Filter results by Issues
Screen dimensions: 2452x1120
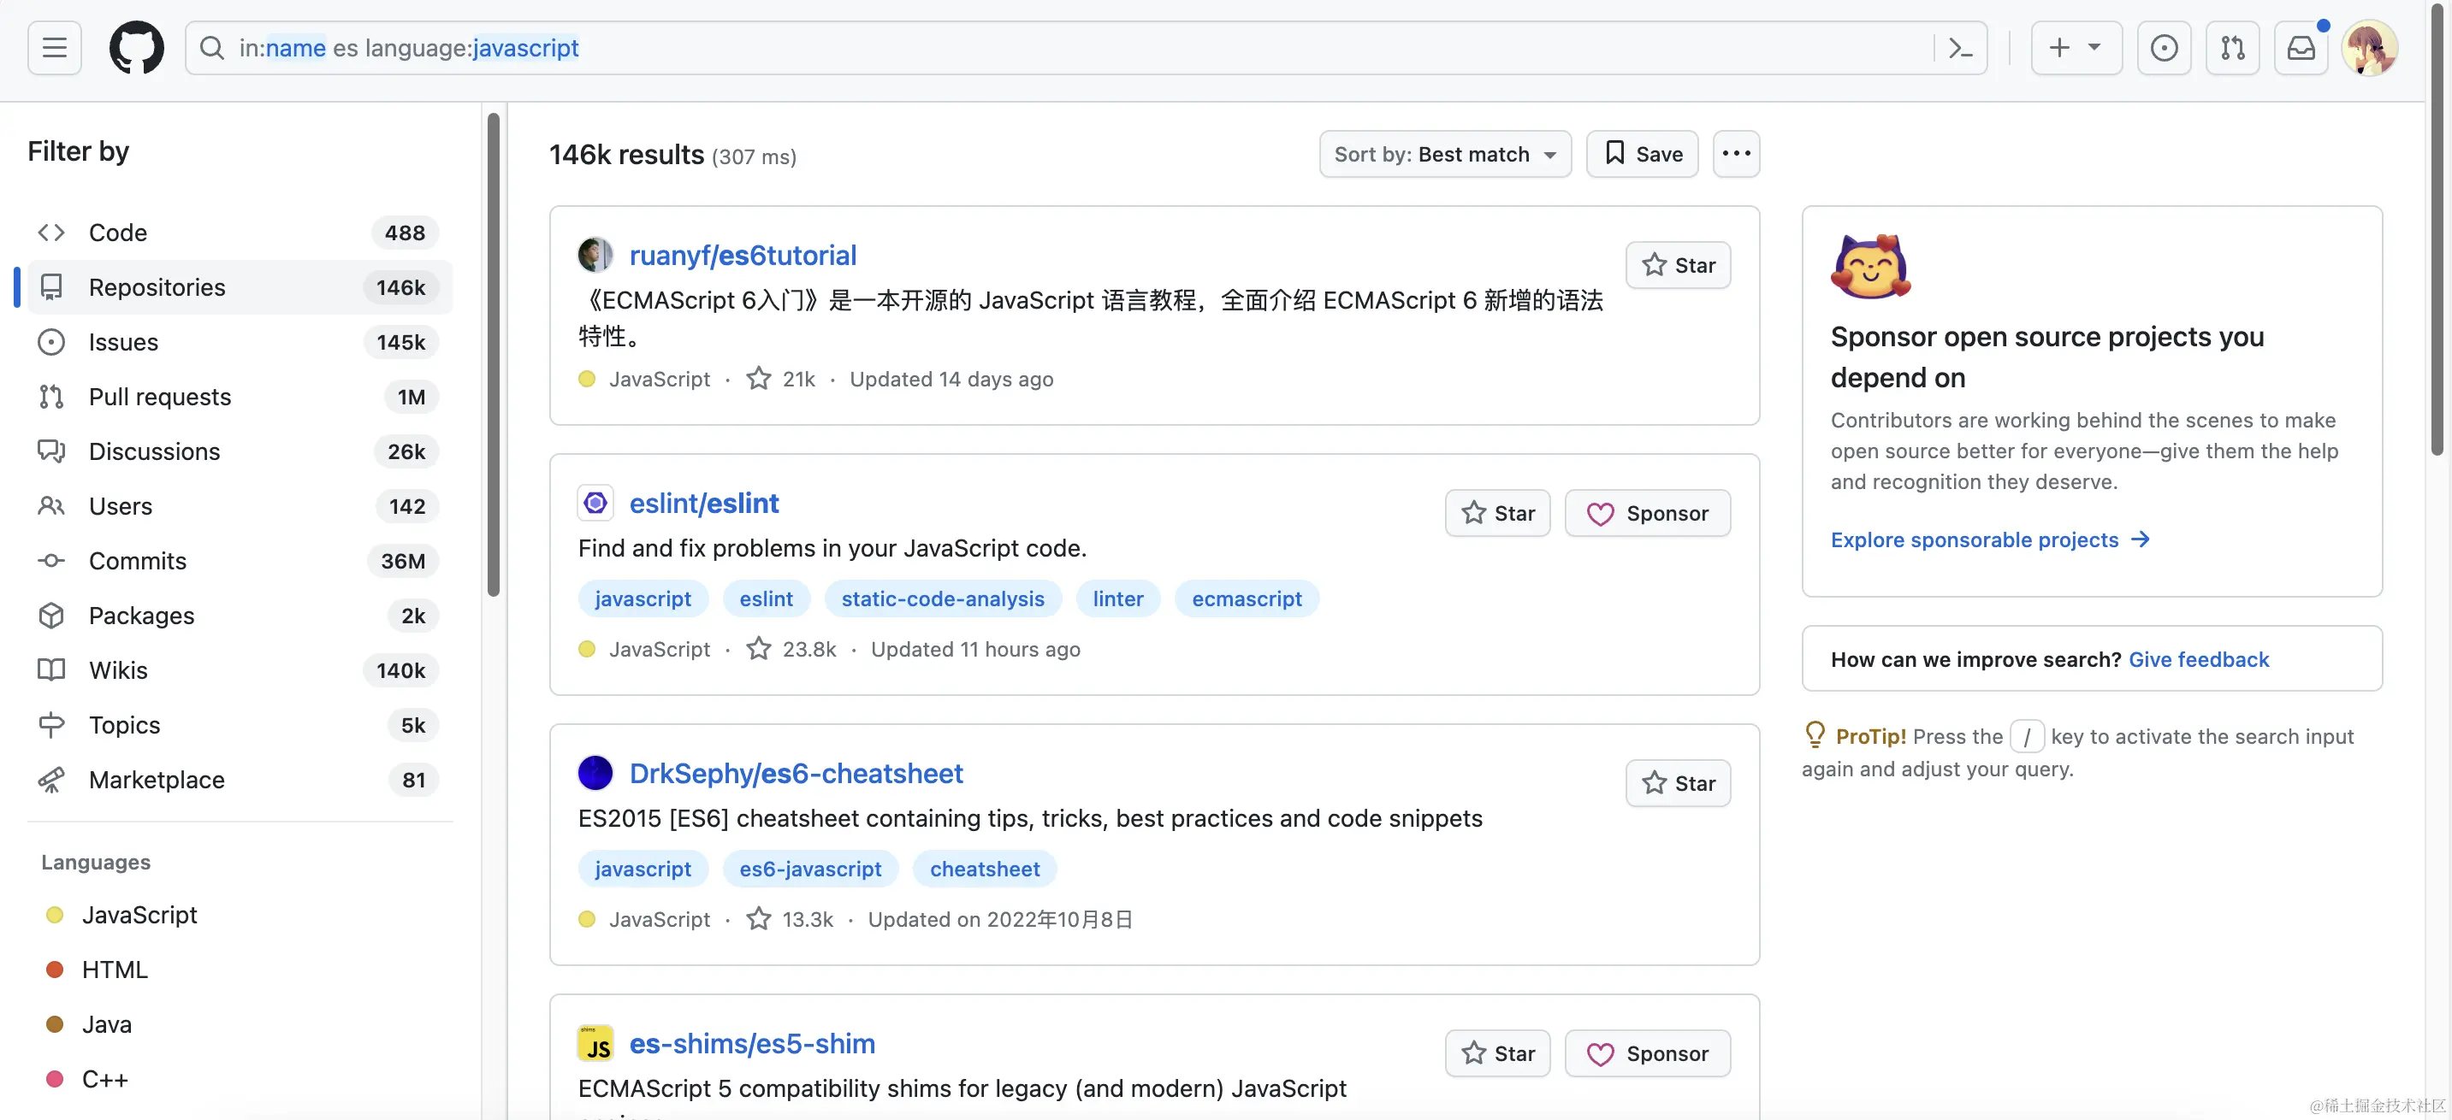point(123,342)
